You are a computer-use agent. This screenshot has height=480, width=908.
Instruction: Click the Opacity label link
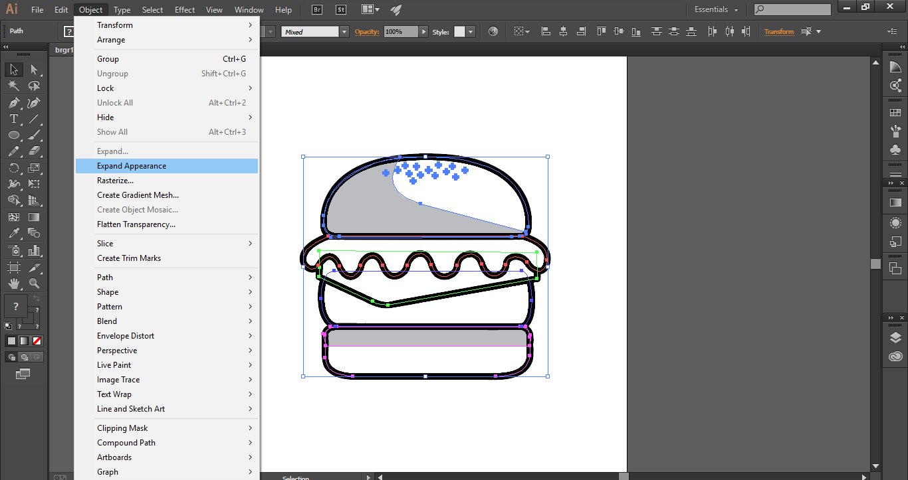[x=366, y=32]
